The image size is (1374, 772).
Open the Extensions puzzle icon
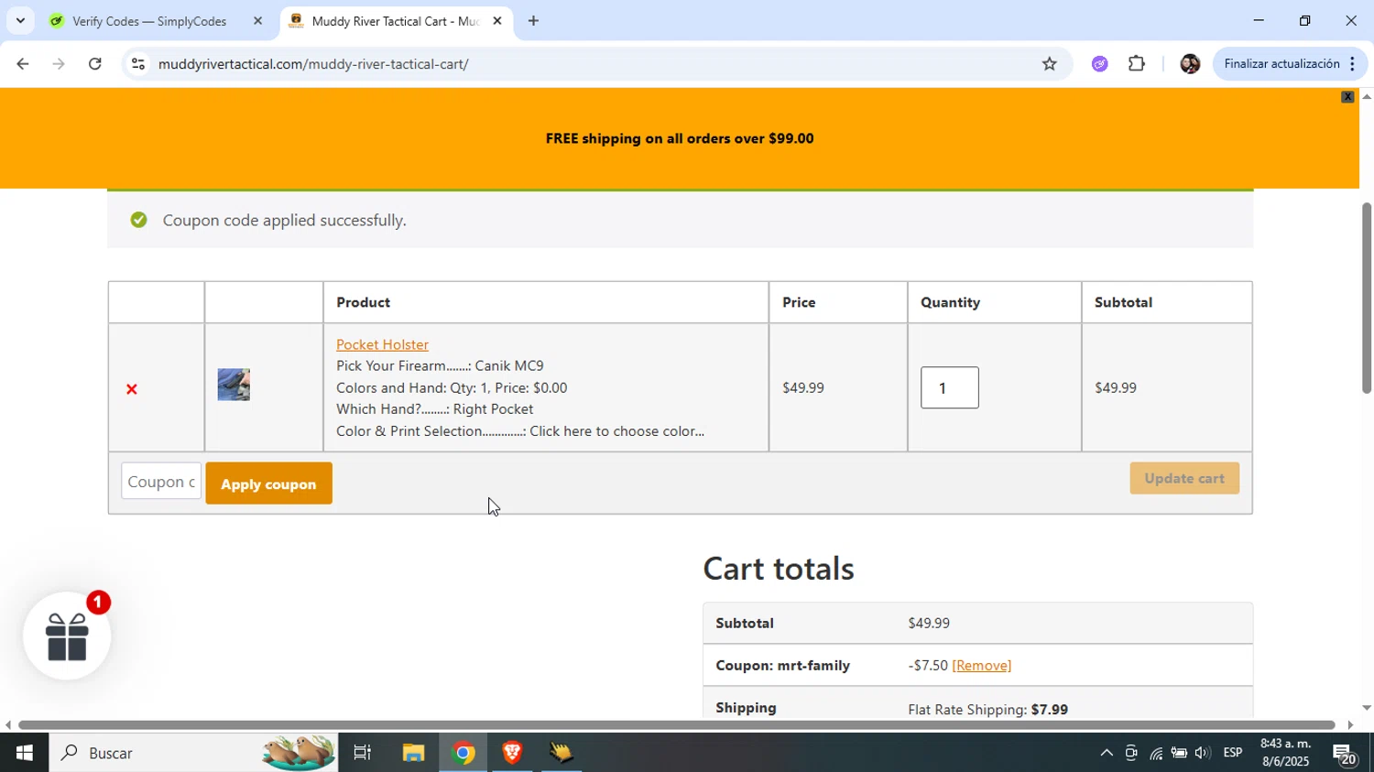click(1137, 64)
